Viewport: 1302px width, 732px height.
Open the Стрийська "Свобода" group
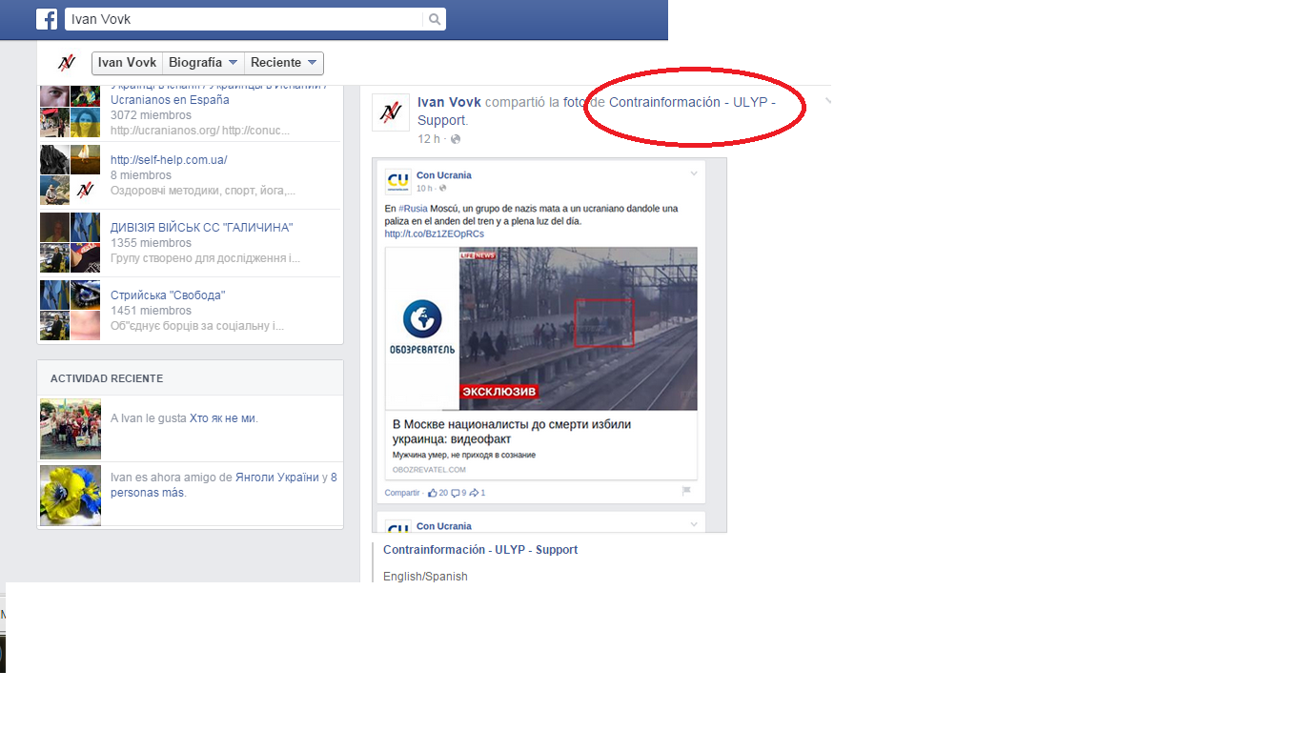click(168, 295)
